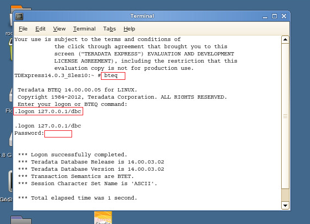Select the folder icon at bottom-left desktop
Viewport: 310px width, 224px height.
coord(21,220)
